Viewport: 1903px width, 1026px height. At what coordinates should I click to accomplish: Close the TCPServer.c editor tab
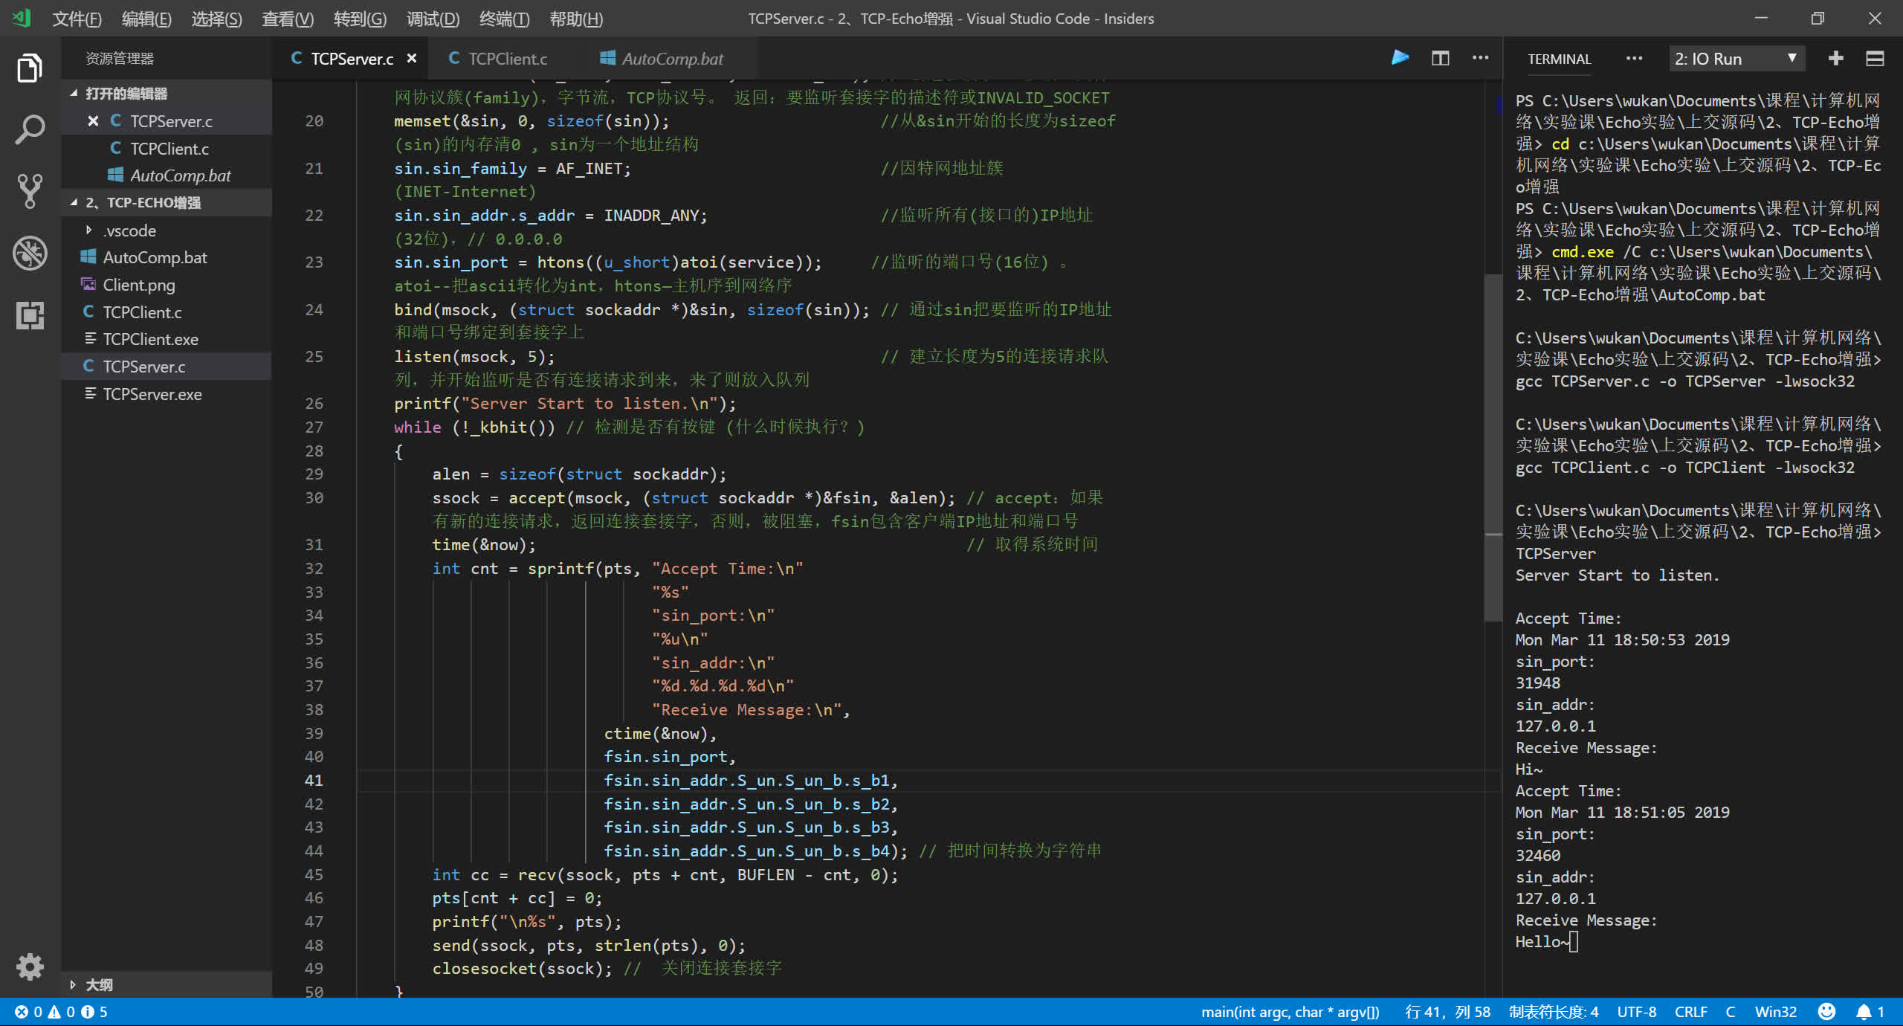tap(412, 58)
